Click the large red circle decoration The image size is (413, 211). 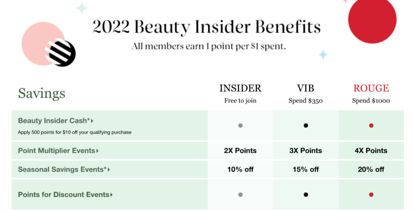click(372, 20)
